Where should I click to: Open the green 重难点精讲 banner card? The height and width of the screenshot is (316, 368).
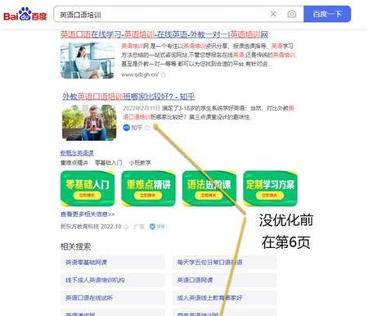click(x=148, y=188)
